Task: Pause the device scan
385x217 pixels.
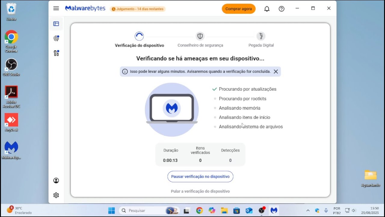Action: [200, 177]
